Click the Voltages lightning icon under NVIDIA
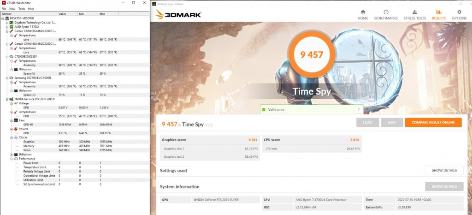Image resolution: width=472 pixels, height=215 pixels. 16,103
